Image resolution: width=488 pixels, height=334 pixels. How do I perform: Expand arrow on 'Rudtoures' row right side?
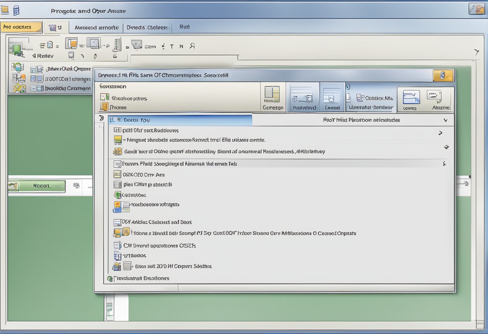click(x=440, y=133)
